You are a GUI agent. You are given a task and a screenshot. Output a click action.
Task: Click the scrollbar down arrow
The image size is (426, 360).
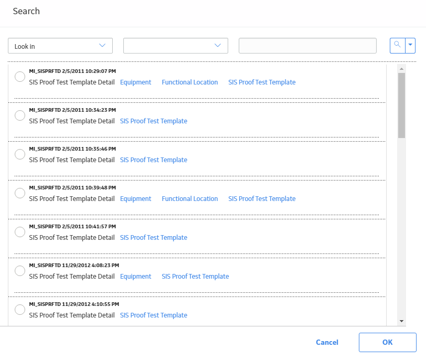401,321
